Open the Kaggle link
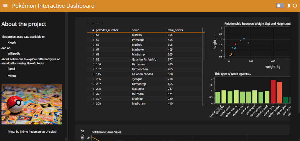 (12, 43)
